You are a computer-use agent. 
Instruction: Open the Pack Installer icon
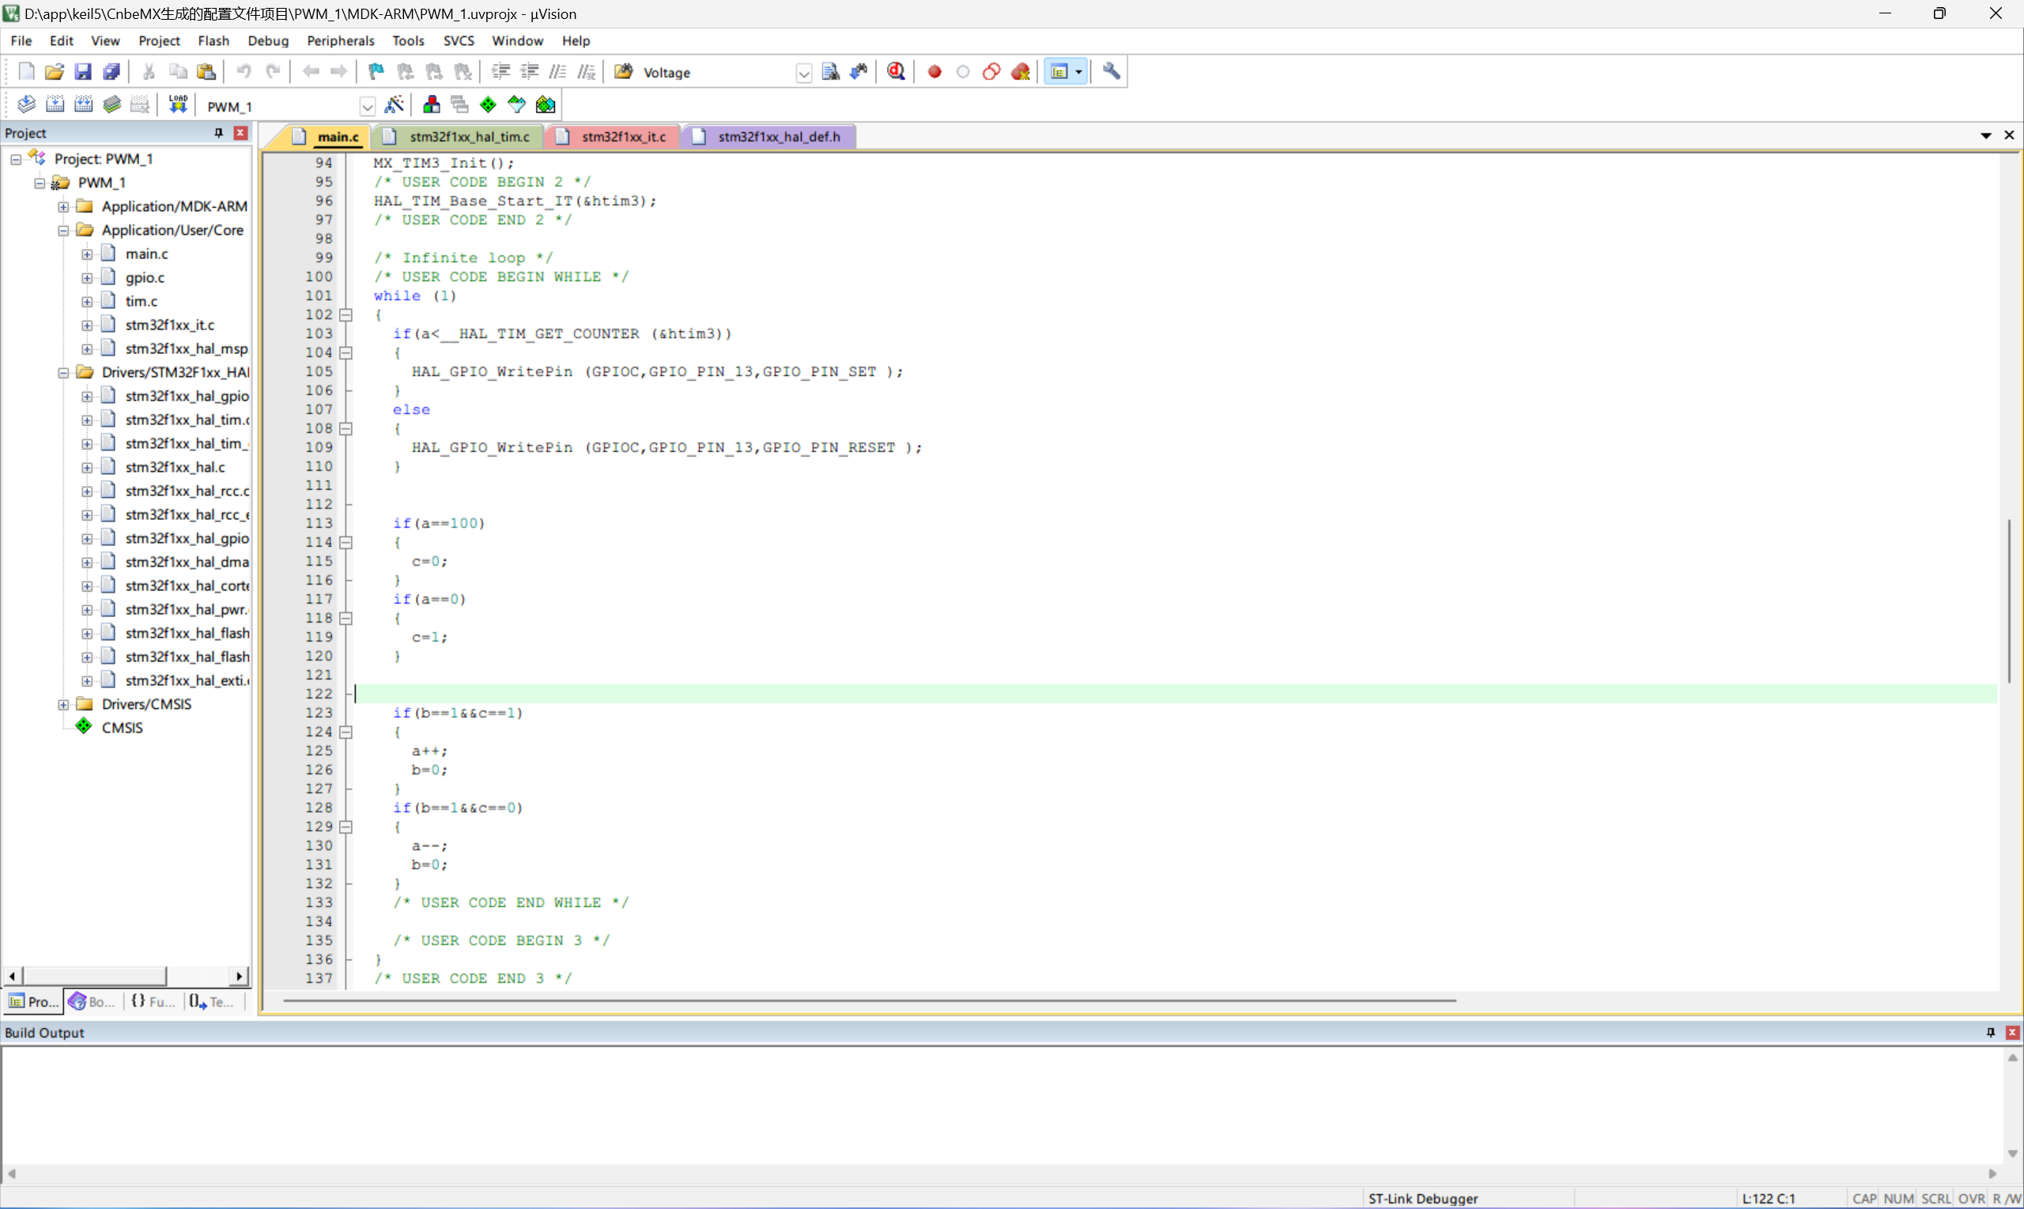point(546,104)
